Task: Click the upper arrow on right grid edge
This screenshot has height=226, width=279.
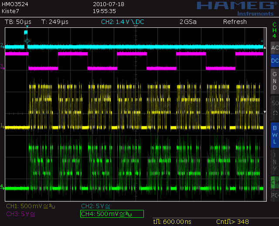Action: point(265,47)
